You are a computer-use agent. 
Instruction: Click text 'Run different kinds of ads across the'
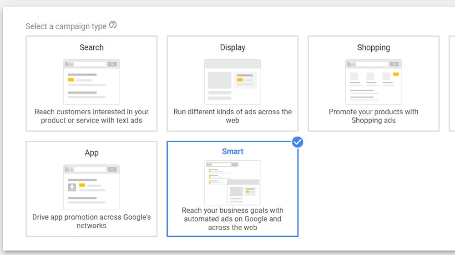click(233, 112)
